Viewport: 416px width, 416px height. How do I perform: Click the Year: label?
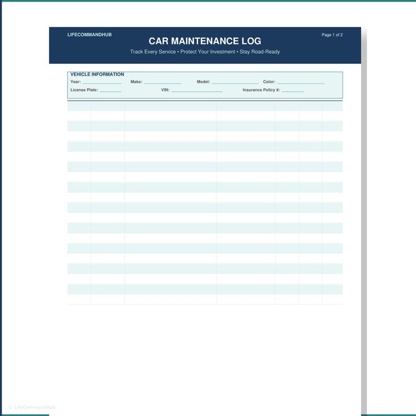click(75, 82)
